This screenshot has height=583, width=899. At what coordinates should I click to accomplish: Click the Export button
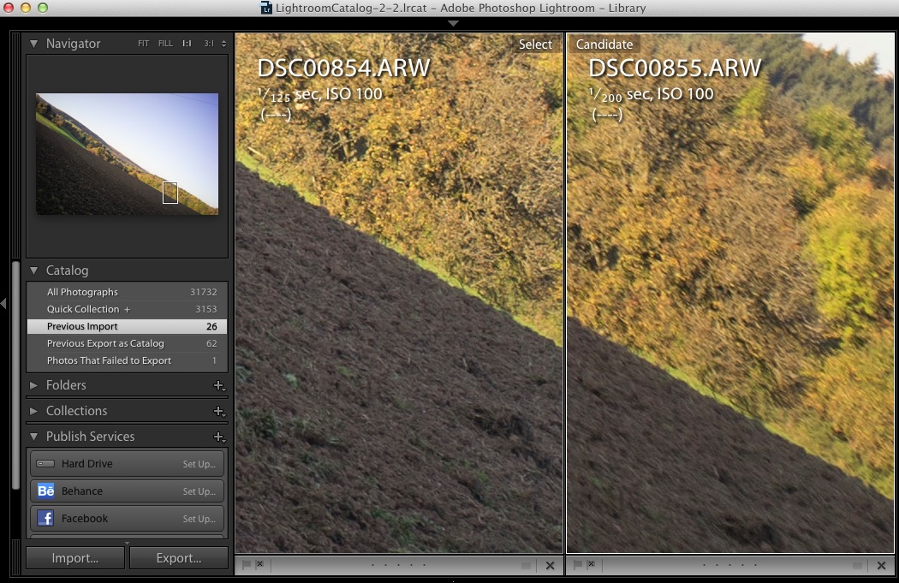pos(178,558)
